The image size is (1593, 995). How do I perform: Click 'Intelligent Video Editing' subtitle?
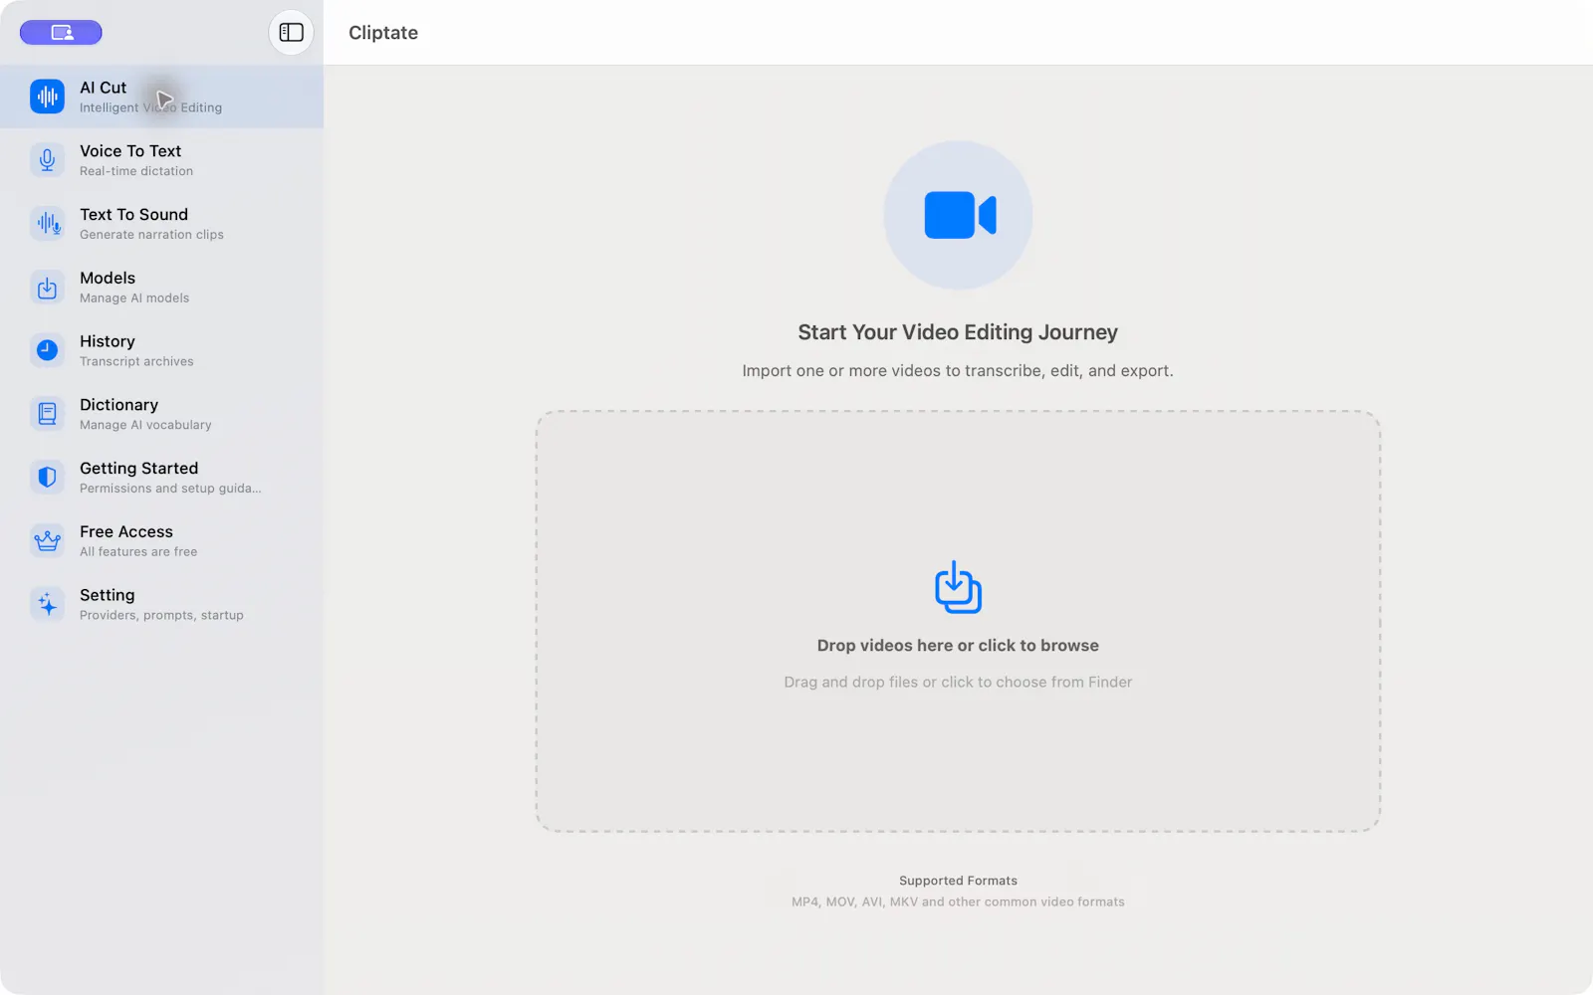150,107
